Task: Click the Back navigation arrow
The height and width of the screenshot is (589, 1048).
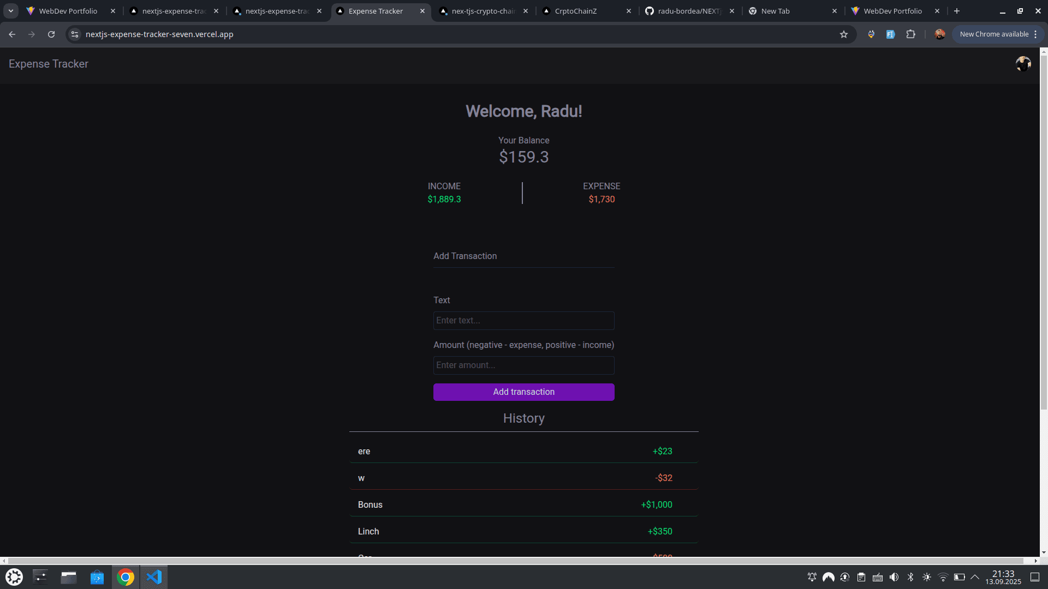Action: pos(12,34)
